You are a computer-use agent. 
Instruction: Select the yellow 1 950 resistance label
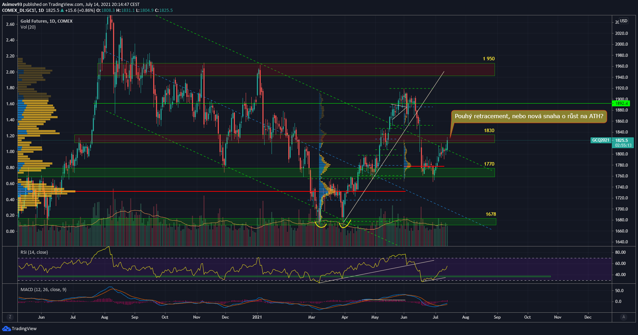click(489, 59)
